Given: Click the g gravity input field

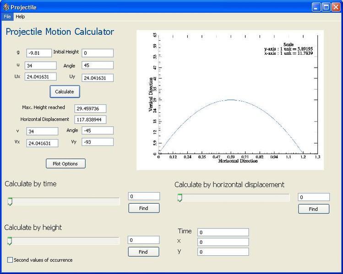Looking at the screenshot, I should tap(38, 53).
